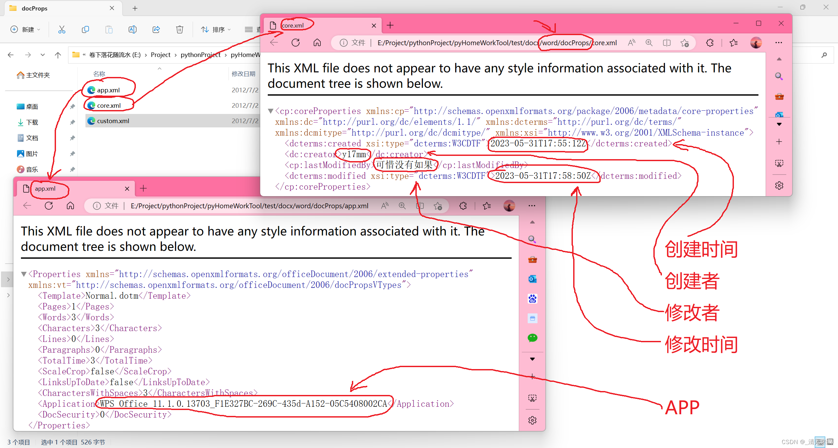Open settings and more menu in core.xml window
The height and width of the screenshot is (448, 838).
click(779, 43)
